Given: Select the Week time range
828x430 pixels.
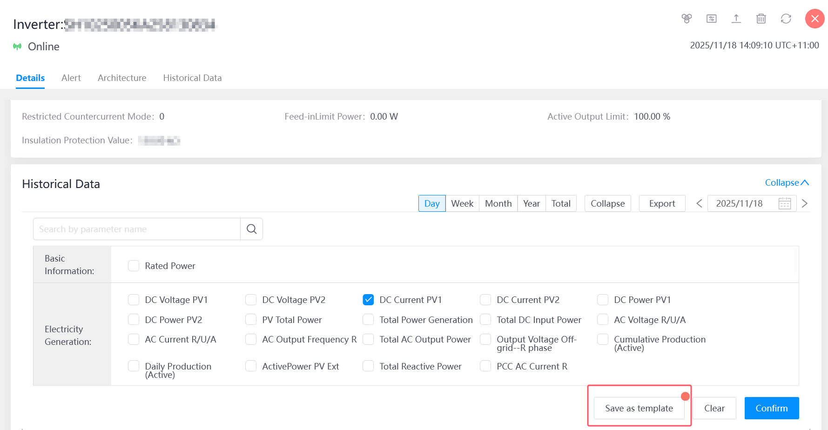Looking at the screenshot, I should (x=462, y=203).
